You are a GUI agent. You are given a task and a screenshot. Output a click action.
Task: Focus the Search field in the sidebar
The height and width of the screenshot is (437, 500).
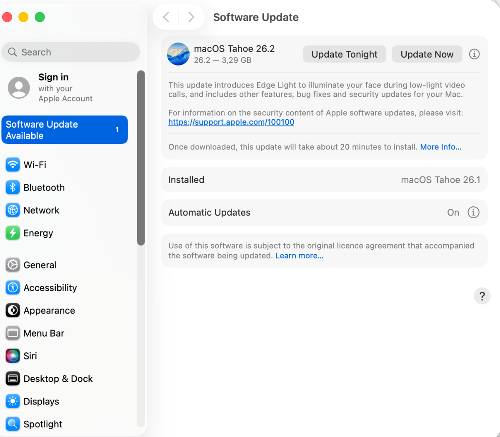(x=71, y=52)
